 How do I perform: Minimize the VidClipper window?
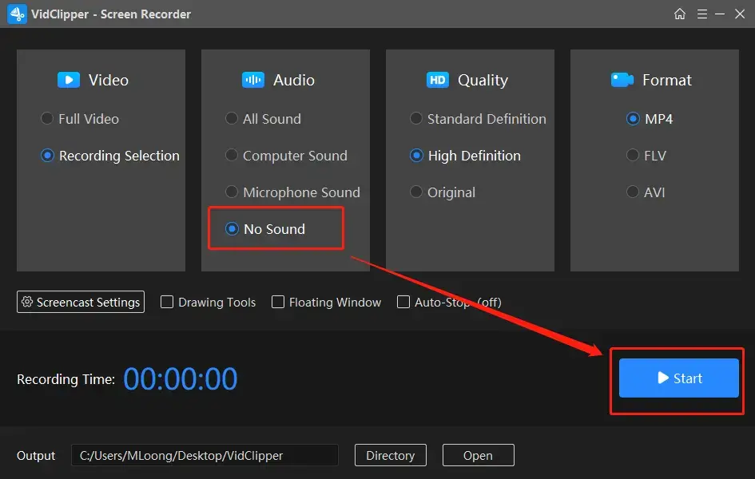(x=720, y=14)
